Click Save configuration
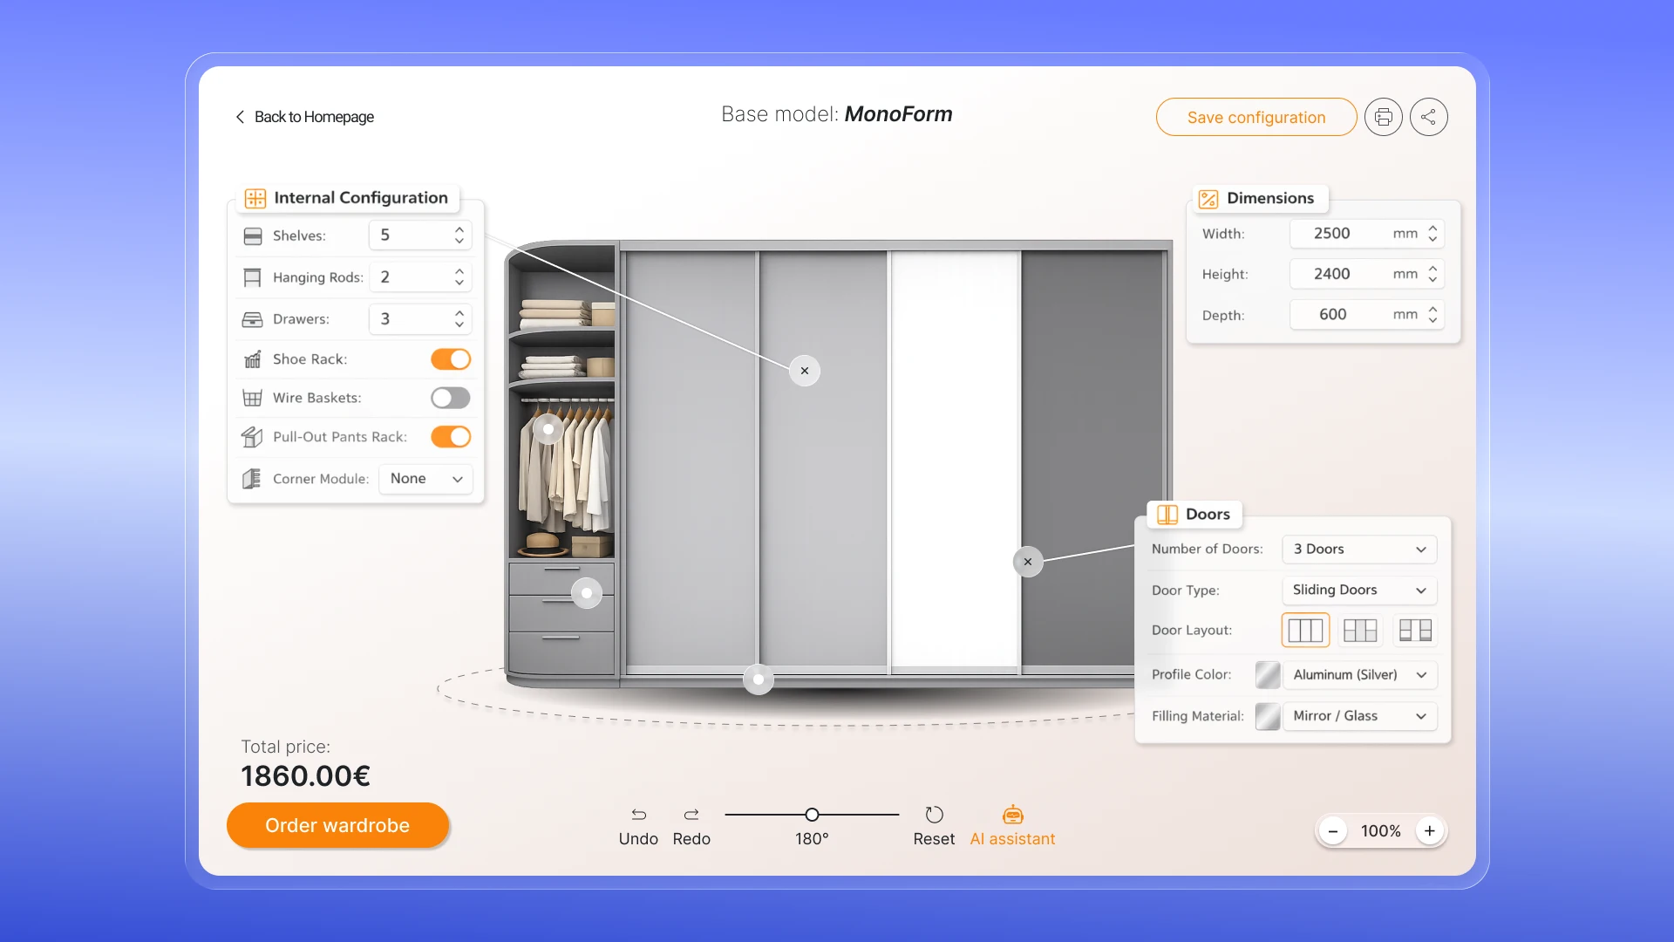Image resolution: width=1674 pixels, height=942 pixels. 1255,116
